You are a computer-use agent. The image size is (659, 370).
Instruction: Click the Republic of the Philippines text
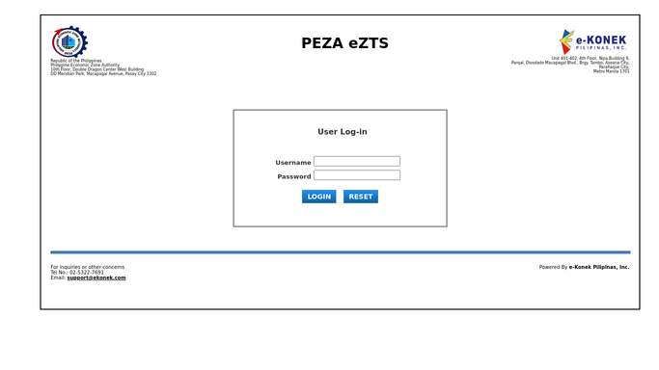76,61
